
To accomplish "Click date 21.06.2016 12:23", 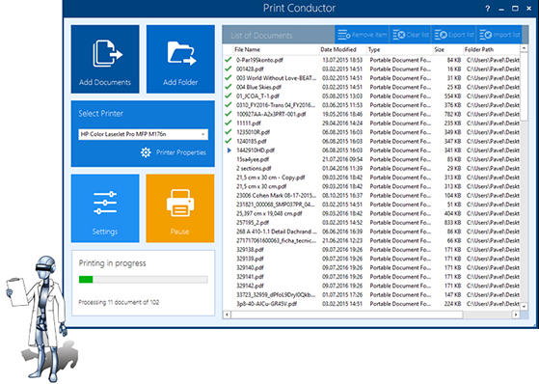I will point(342,240).
